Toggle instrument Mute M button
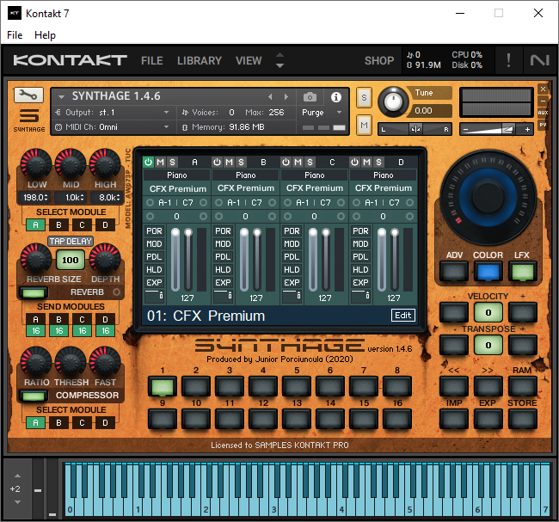559x522 pixels. 364,126
